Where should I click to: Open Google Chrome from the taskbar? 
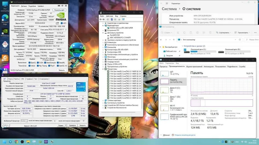click(16, 142)
